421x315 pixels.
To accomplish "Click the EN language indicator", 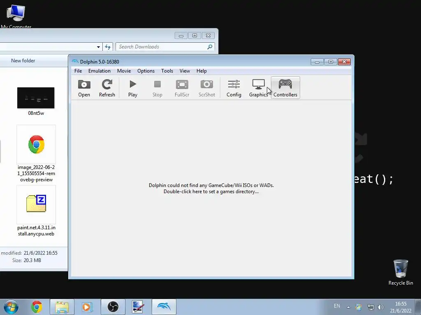I will tap(337, 306).
